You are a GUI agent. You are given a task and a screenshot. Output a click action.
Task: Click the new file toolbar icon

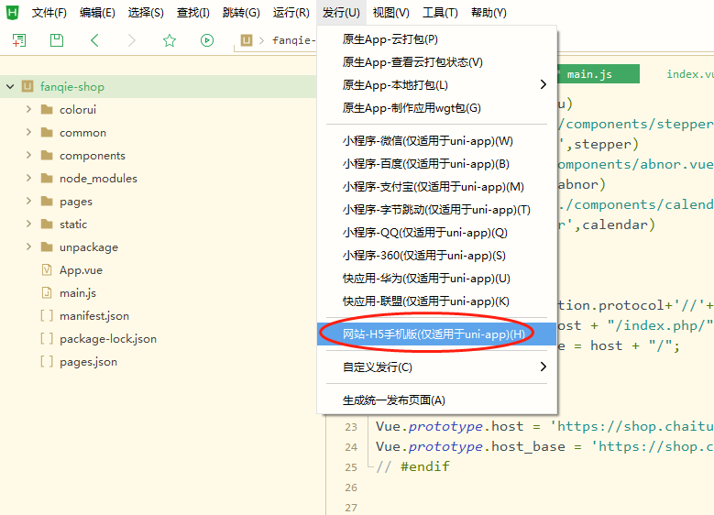tap(19, 40)
